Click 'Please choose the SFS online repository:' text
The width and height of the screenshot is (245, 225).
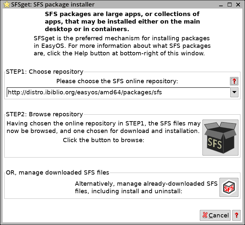click(117, 81)
